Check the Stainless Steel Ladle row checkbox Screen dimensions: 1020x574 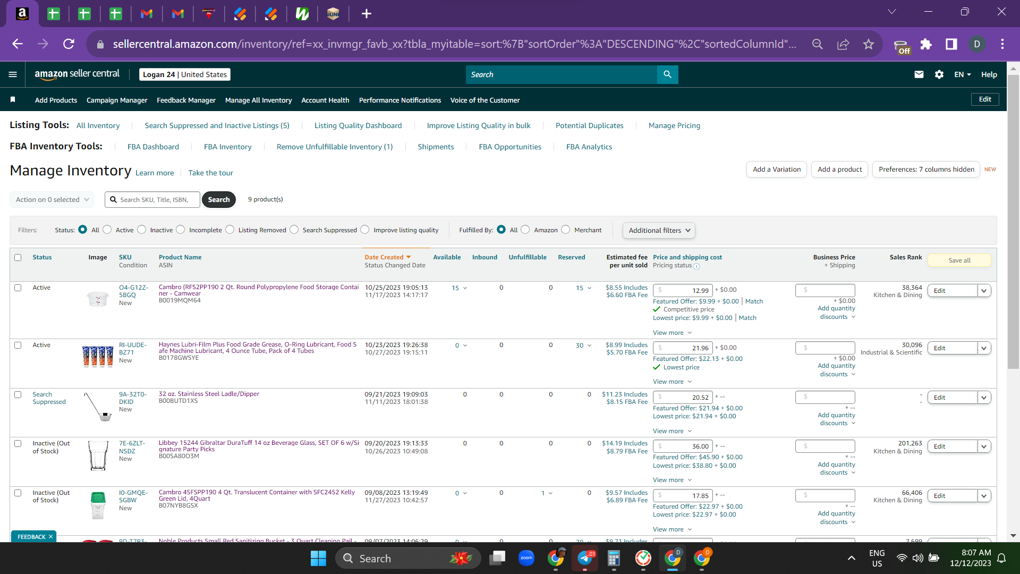click(x=18, y=394)
